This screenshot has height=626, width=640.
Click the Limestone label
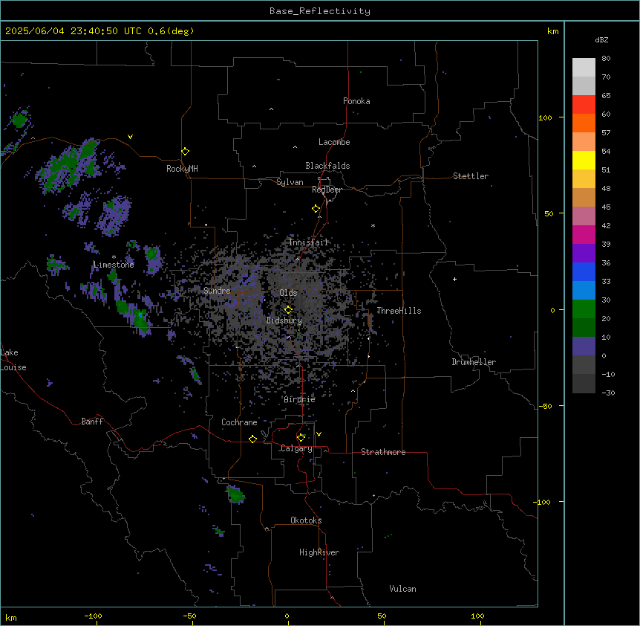point(114,265)
